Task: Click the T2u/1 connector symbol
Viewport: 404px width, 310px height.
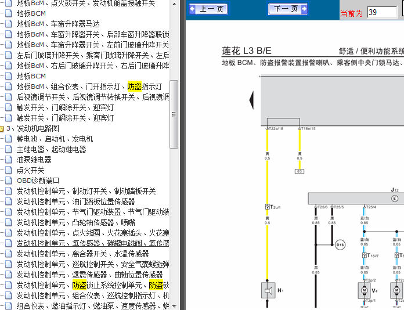Action: coord(267,207)
